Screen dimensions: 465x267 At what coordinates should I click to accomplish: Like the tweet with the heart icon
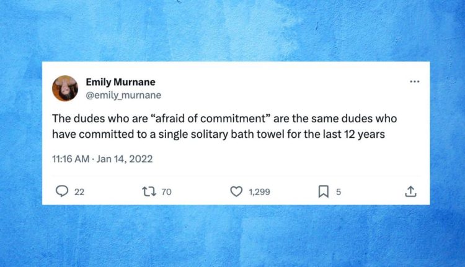coord(236,192)
